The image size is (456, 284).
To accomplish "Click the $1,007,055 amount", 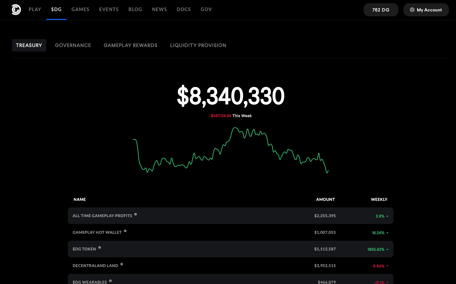I will pyautogui.click(x=325, y=232).
